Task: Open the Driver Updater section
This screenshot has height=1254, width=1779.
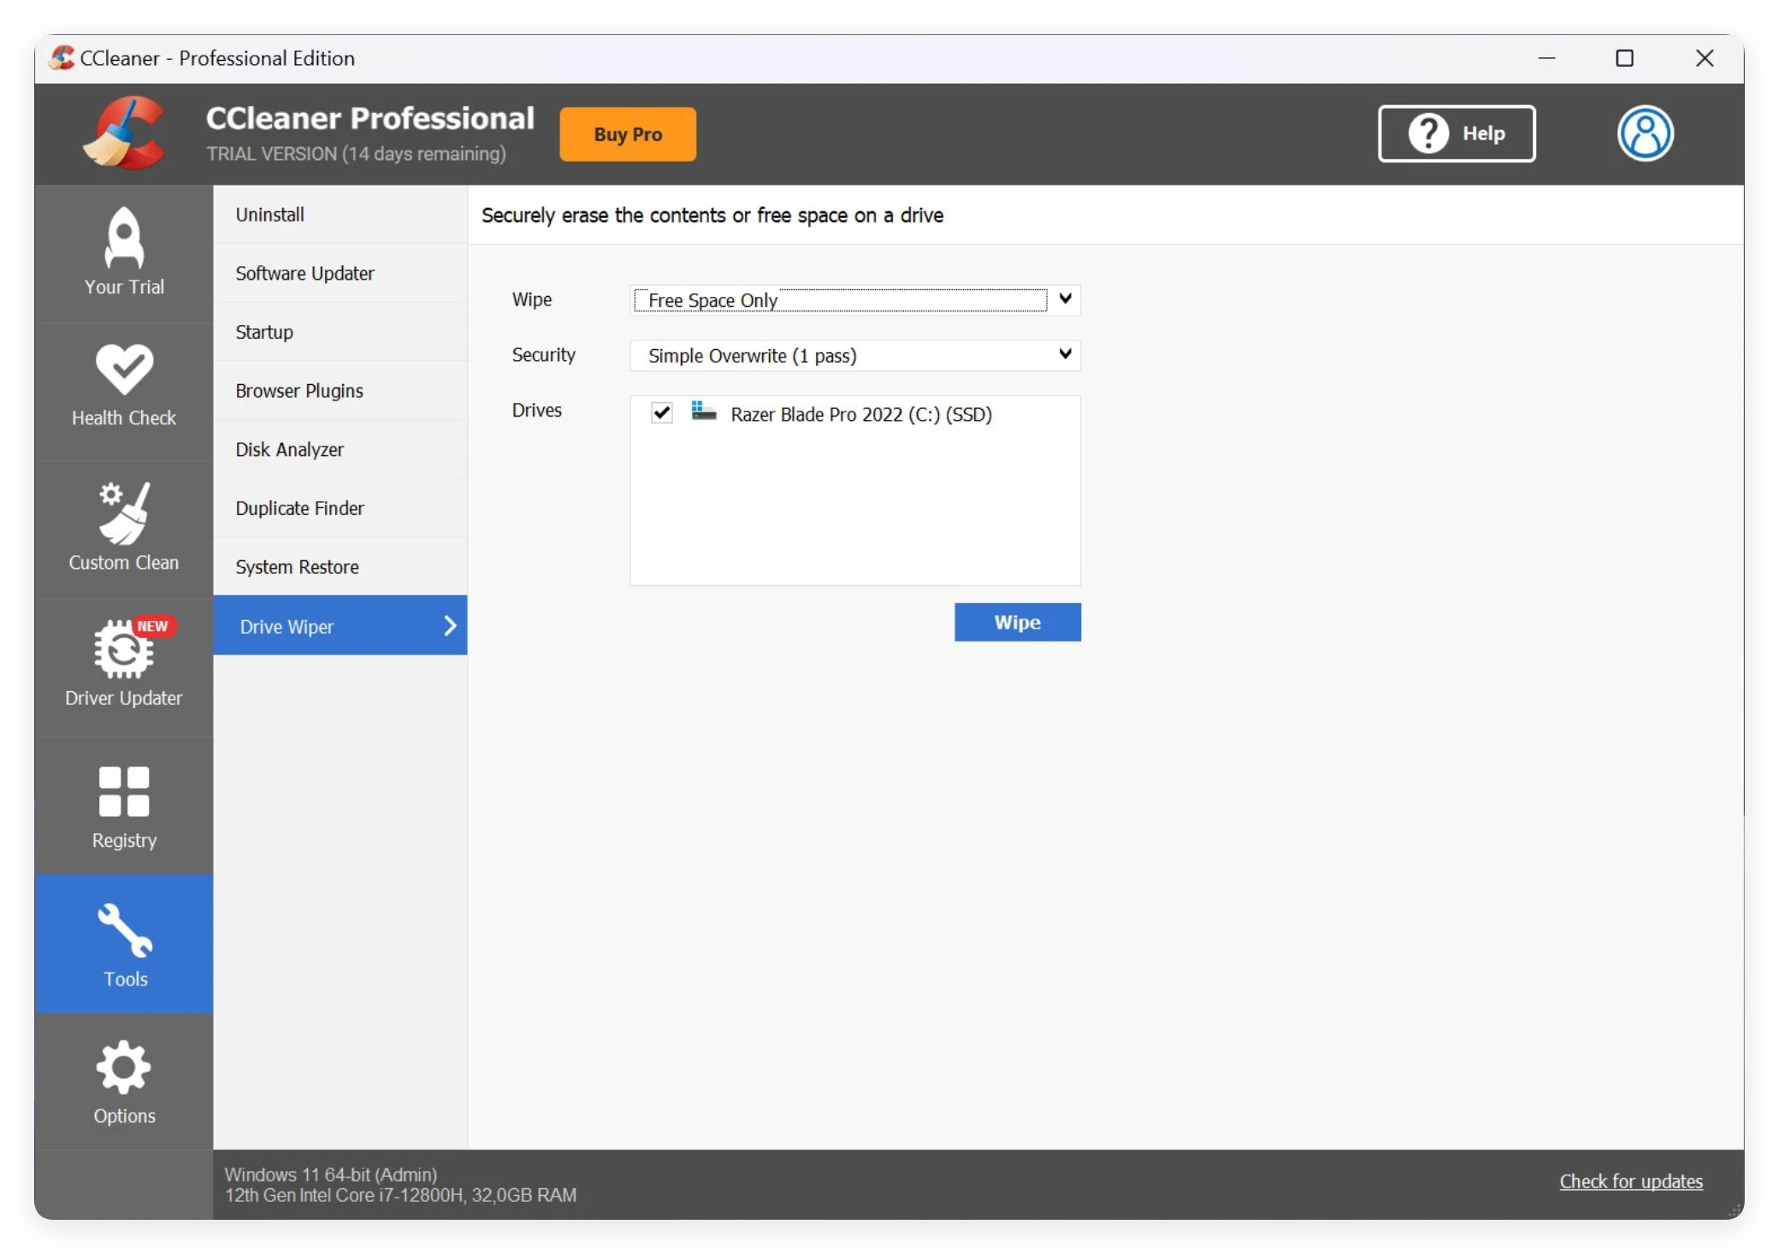Action: click(x=124, y=666)
